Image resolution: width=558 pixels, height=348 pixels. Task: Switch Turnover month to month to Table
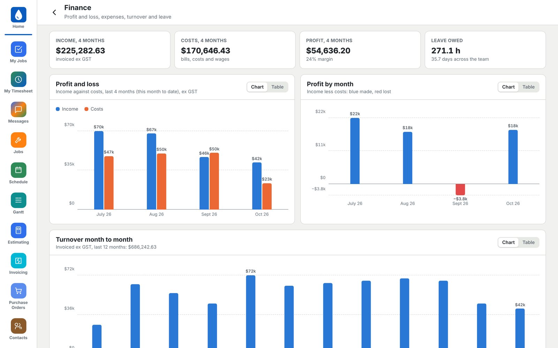tap(529, 243)
